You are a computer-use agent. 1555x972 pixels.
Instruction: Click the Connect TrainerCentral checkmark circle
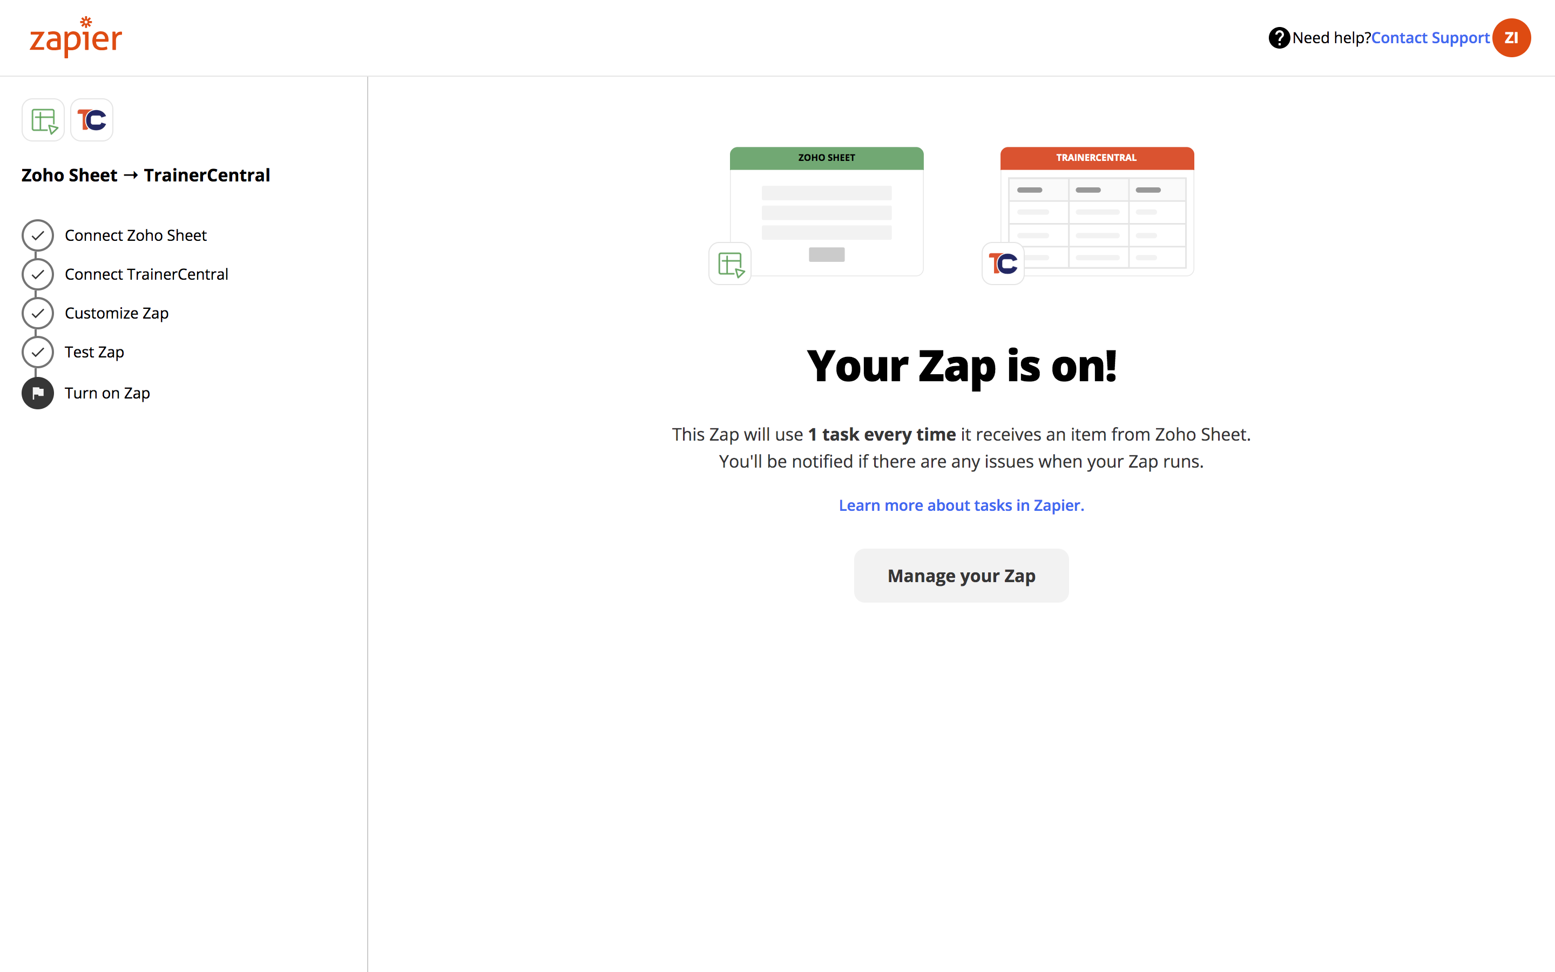(x=38, y=274)
